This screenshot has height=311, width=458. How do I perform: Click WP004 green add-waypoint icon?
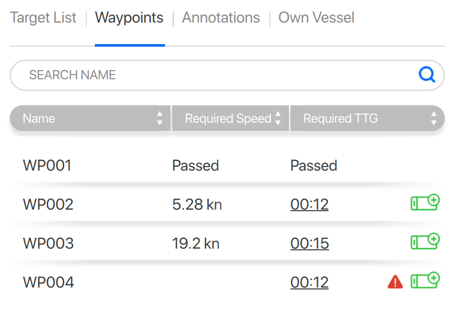click(x=425, y=281)
